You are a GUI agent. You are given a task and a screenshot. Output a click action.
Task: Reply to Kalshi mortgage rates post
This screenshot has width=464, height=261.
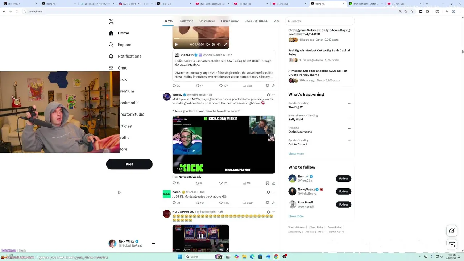(176, 203)
